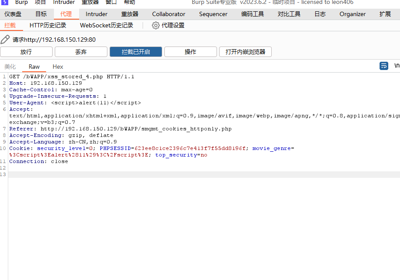Click security_level in Cookie header
This screenshot has height=280, width=400.
61,148
